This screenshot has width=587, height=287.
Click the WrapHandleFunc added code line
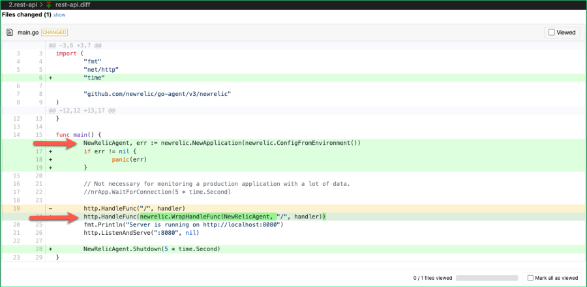pyautogui.click(x=203, y=217)
